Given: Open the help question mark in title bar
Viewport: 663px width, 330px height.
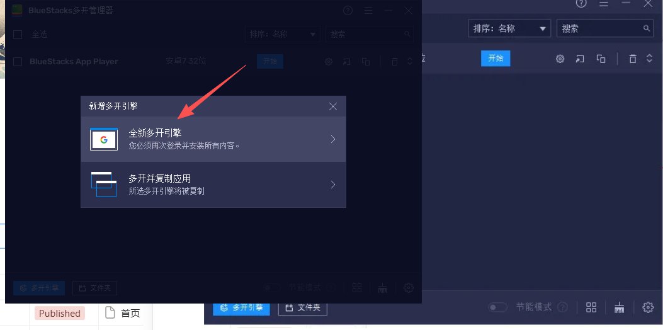Looking at the screenshot, I should tap(581, 4).
